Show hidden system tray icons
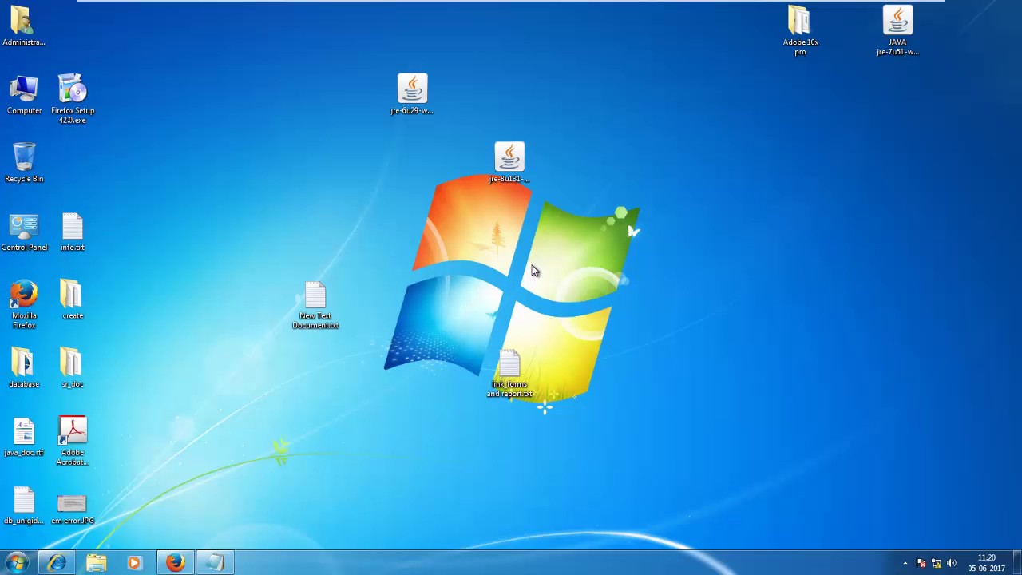 905,564
